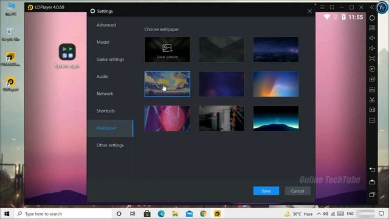389x219 pixels.
Task: Open the keyboard mapping tool in sidebar
Action: [372, 27]
